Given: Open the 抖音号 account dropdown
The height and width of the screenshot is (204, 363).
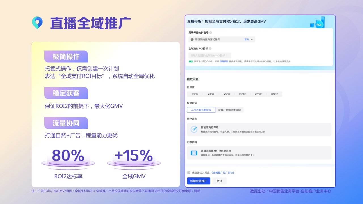Looking at the screenshot, I should [222, 39].
